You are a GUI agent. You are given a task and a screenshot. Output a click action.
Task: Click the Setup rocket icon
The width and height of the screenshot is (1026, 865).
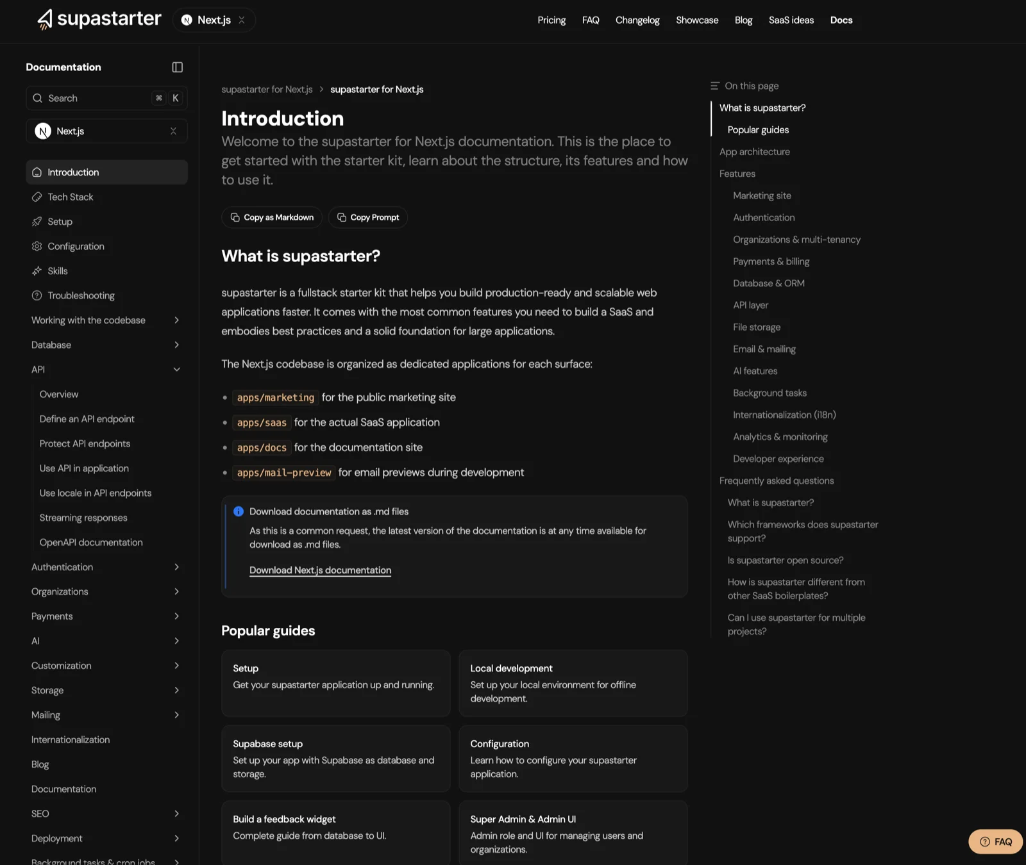37,222
